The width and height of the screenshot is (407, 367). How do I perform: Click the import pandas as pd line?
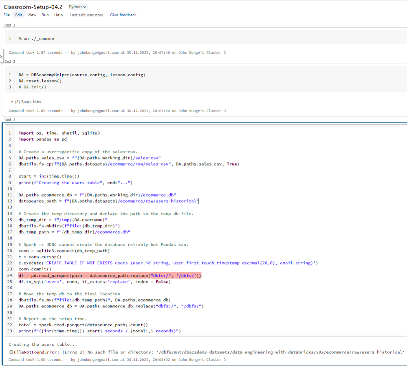pyautogui.click(x=42, y=139)
